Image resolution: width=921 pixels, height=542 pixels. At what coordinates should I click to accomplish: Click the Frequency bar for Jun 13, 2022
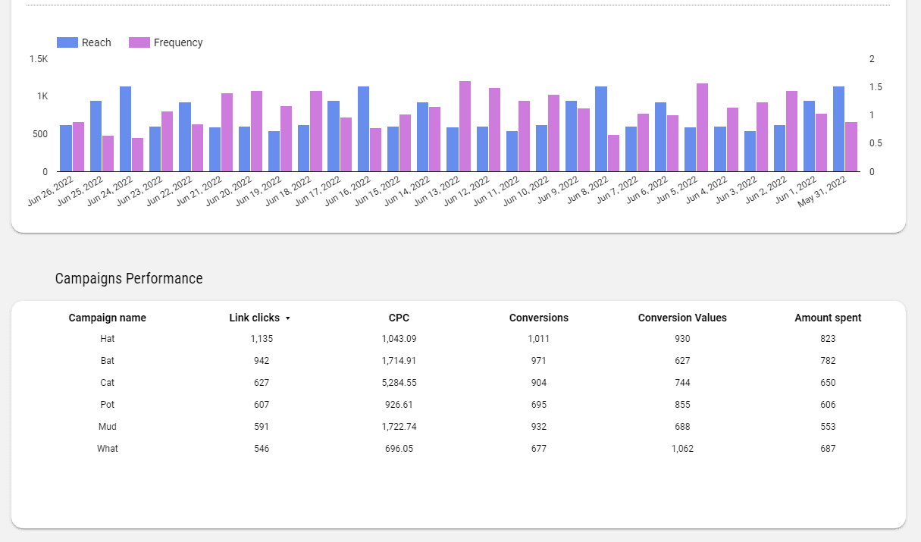[465, 127]
